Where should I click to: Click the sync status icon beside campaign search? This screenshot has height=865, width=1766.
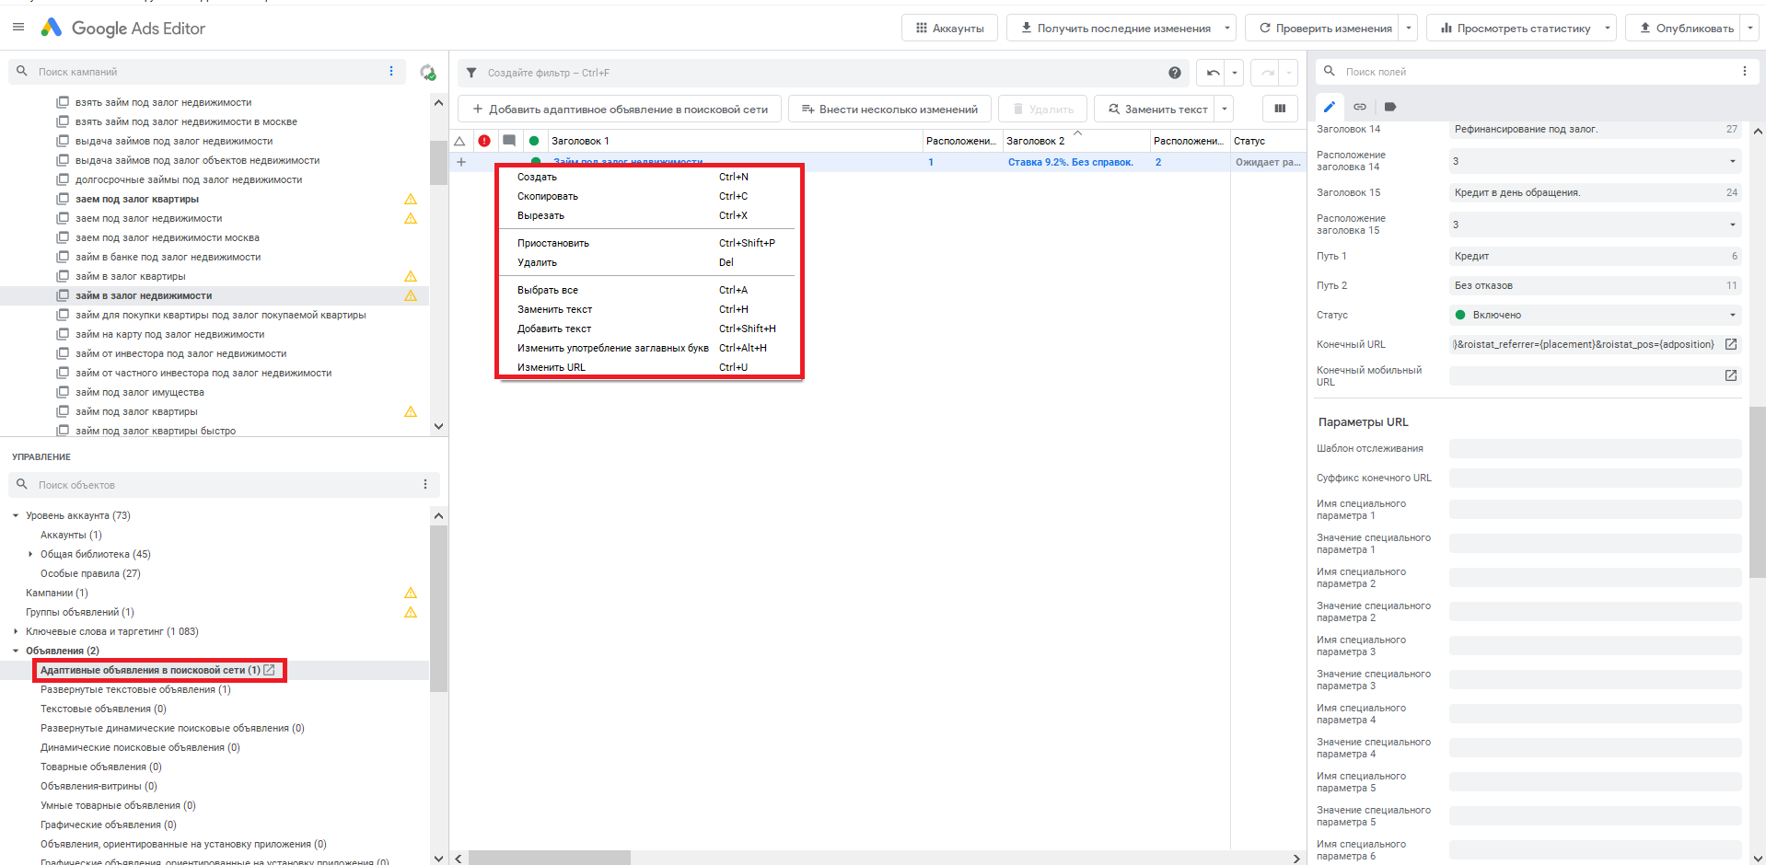[427, 72]
